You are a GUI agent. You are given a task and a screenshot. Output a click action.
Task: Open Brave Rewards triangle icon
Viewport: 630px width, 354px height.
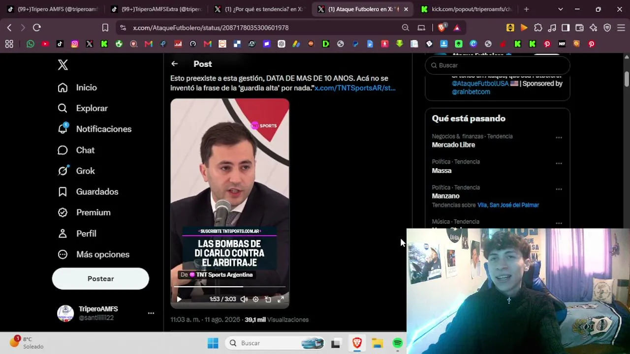457,28
